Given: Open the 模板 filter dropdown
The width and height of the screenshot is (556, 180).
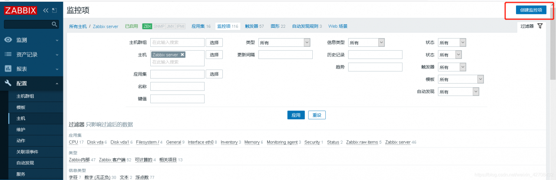Looking at the screenshot, I should coord(461,79).
